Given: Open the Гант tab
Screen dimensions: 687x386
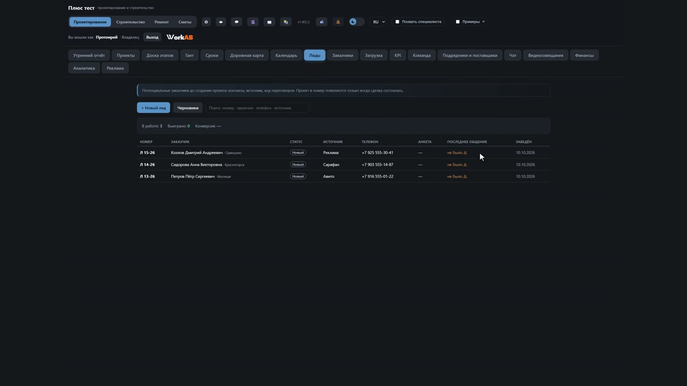Looking at the screenshot, I should pos(189,55).
